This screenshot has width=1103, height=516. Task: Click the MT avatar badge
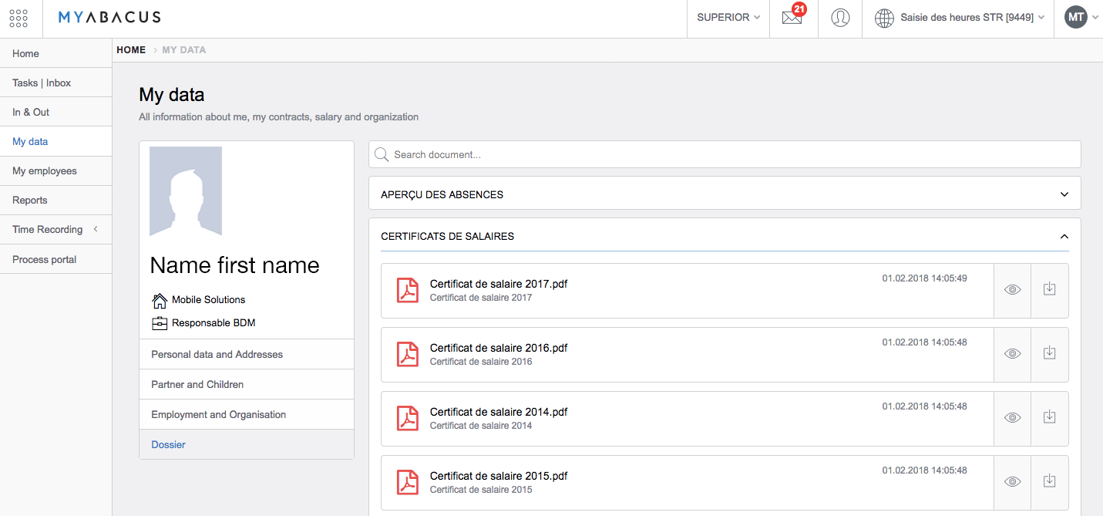pyautogui.click(x=1076, y=17)
